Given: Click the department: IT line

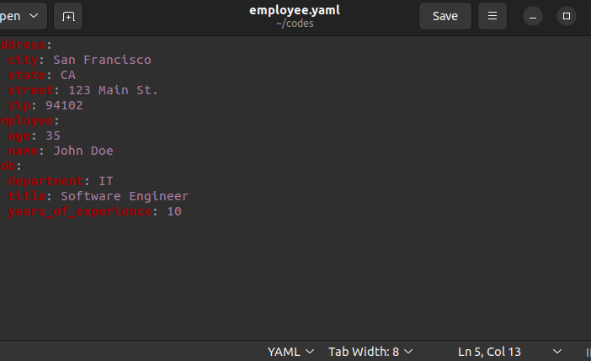Looking at the screenshot, I should pos(61,181).
